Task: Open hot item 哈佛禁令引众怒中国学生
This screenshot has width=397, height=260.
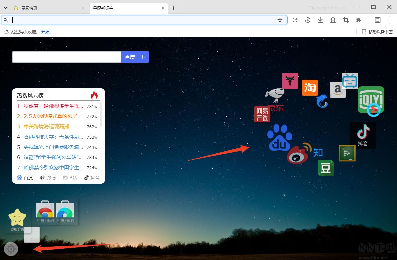Action: (x=54, y=168)
